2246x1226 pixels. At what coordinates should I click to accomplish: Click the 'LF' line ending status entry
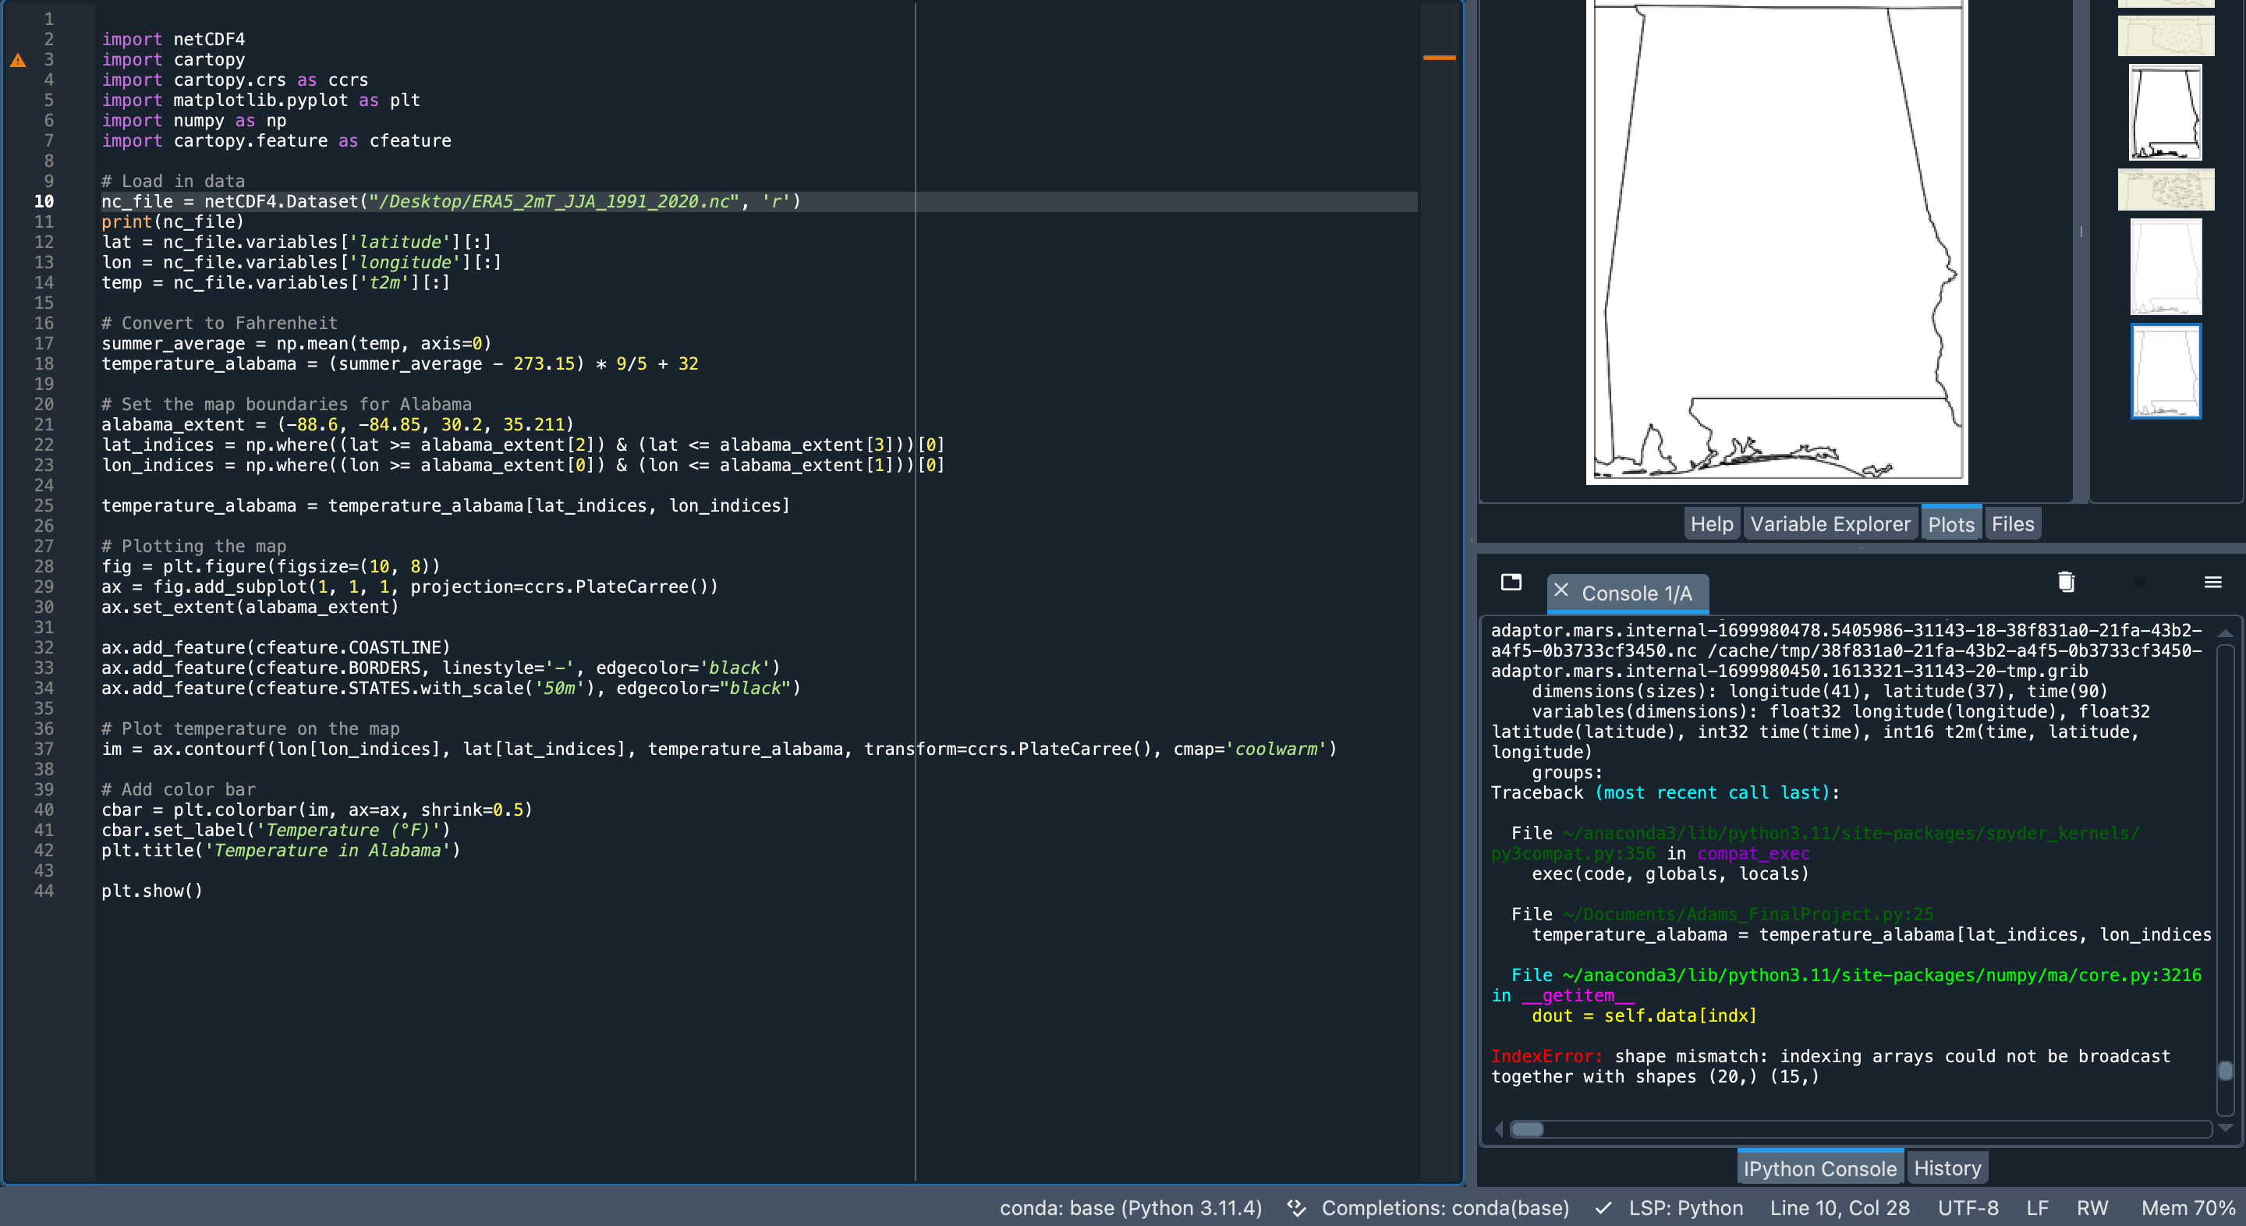[x=2037, y=1208]
